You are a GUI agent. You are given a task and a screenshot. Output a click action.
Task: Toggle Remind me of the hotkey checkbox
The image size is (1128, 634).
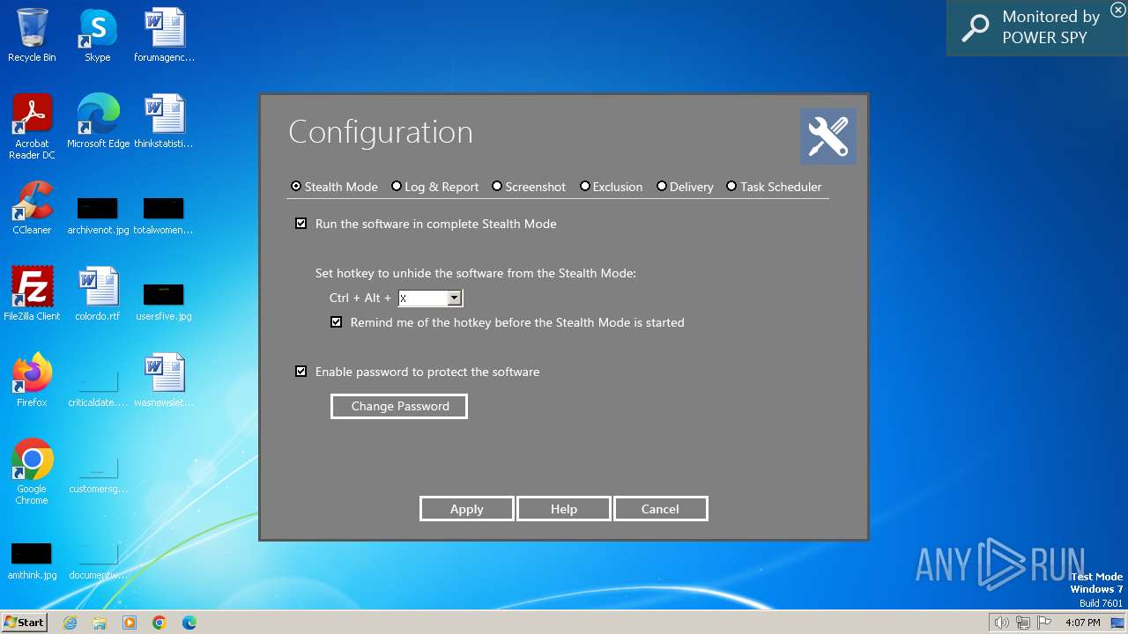(x=337, y=322)
